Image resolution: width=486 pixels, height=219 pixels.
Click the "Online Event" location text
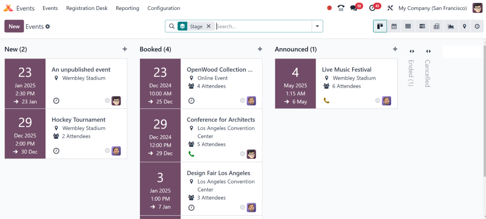point(213,78)
